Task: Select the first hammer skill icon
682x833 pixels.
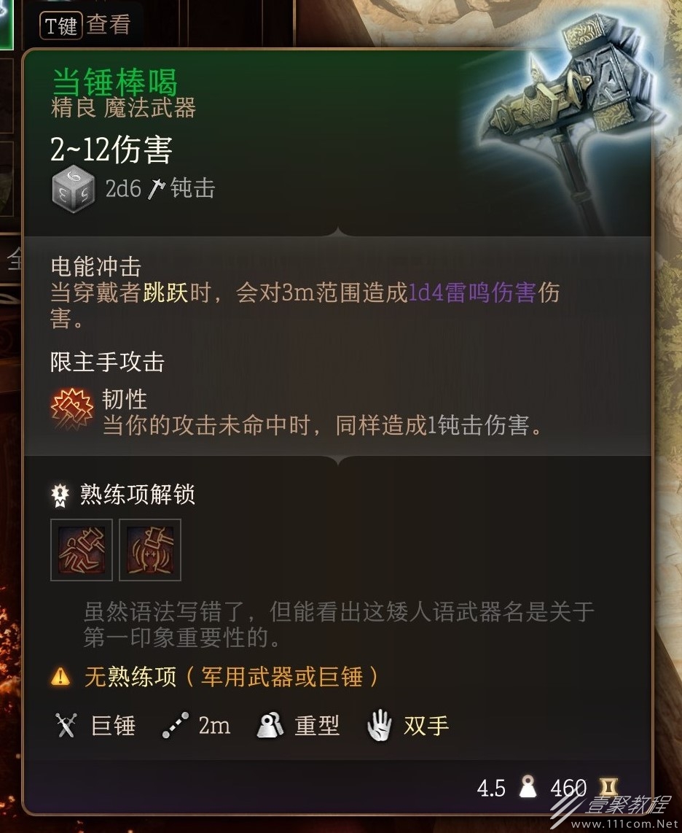Action: coord(82,551)
